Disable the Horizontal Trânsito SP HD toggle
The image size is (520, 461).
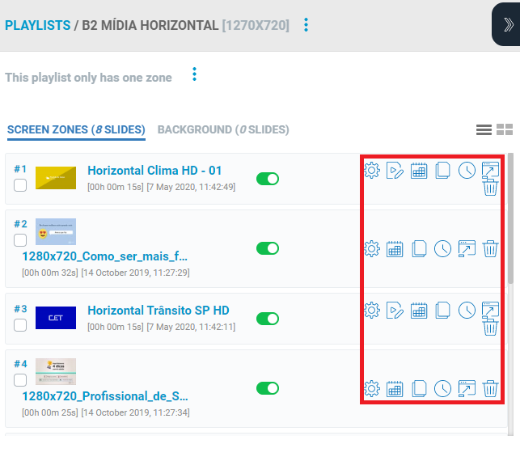coord(268,319)
